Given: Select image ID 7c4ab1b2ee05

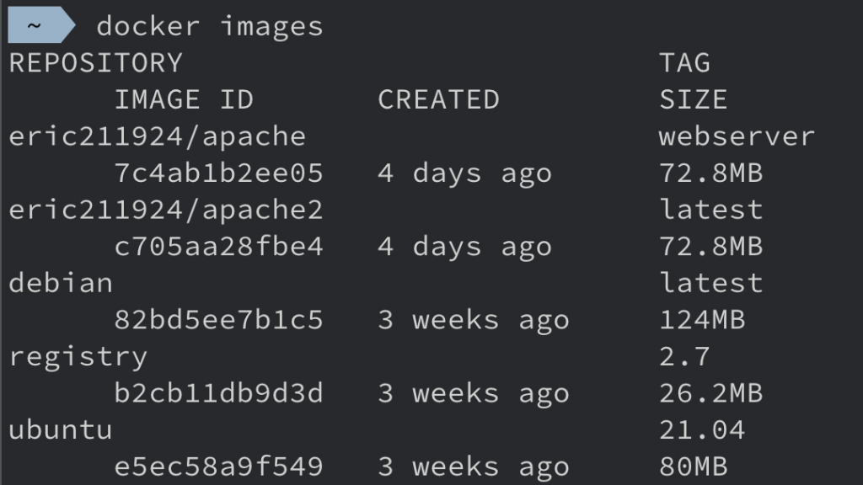Looking at the screenshot, I should [218, 173].
